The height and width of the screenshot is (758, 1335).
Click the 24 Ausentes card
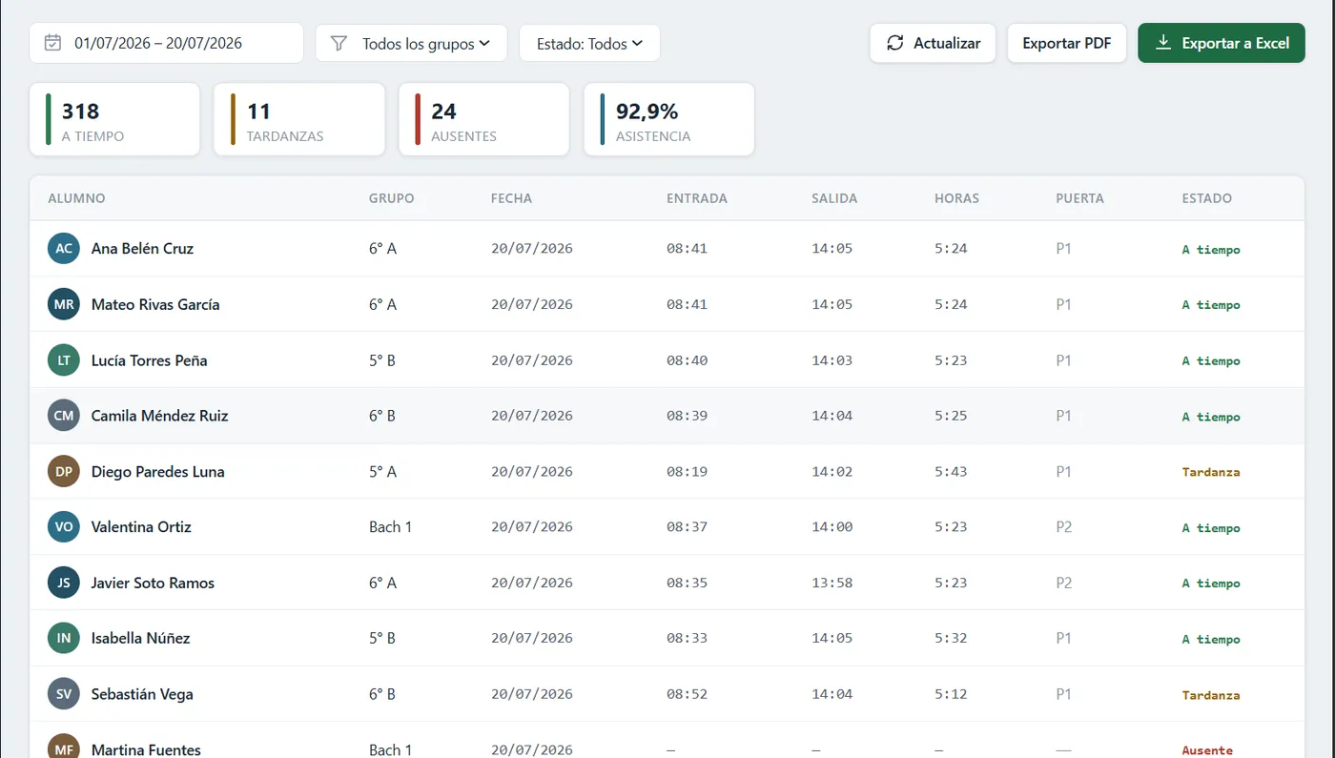tap(484, 119)
